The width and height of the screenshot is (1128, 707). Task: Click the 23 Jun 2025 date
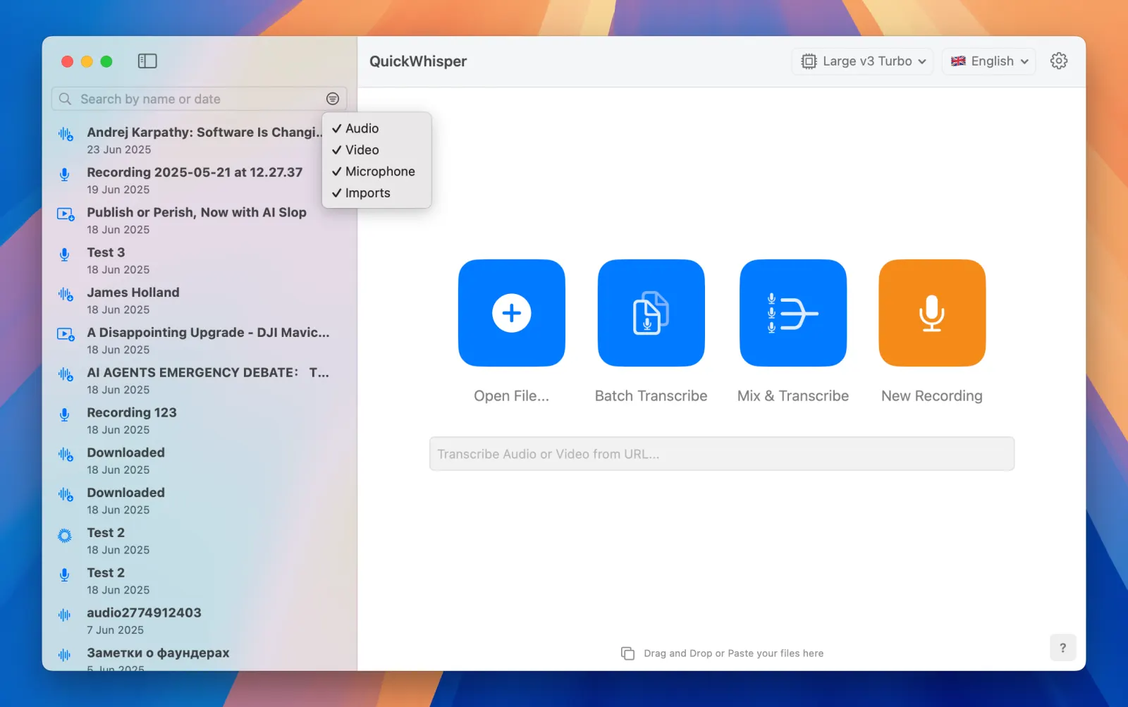[x=118, y=149]
